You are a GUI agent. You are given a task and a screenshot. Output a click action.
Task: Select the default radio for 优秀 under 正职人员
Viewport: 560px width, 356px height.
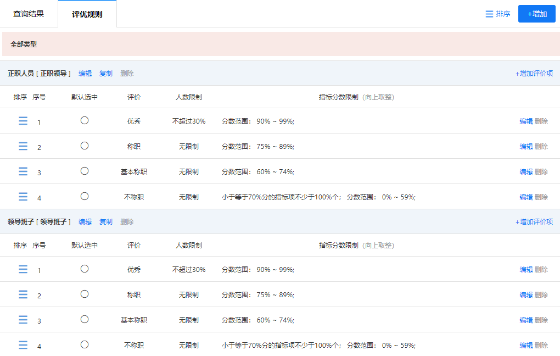84,120
